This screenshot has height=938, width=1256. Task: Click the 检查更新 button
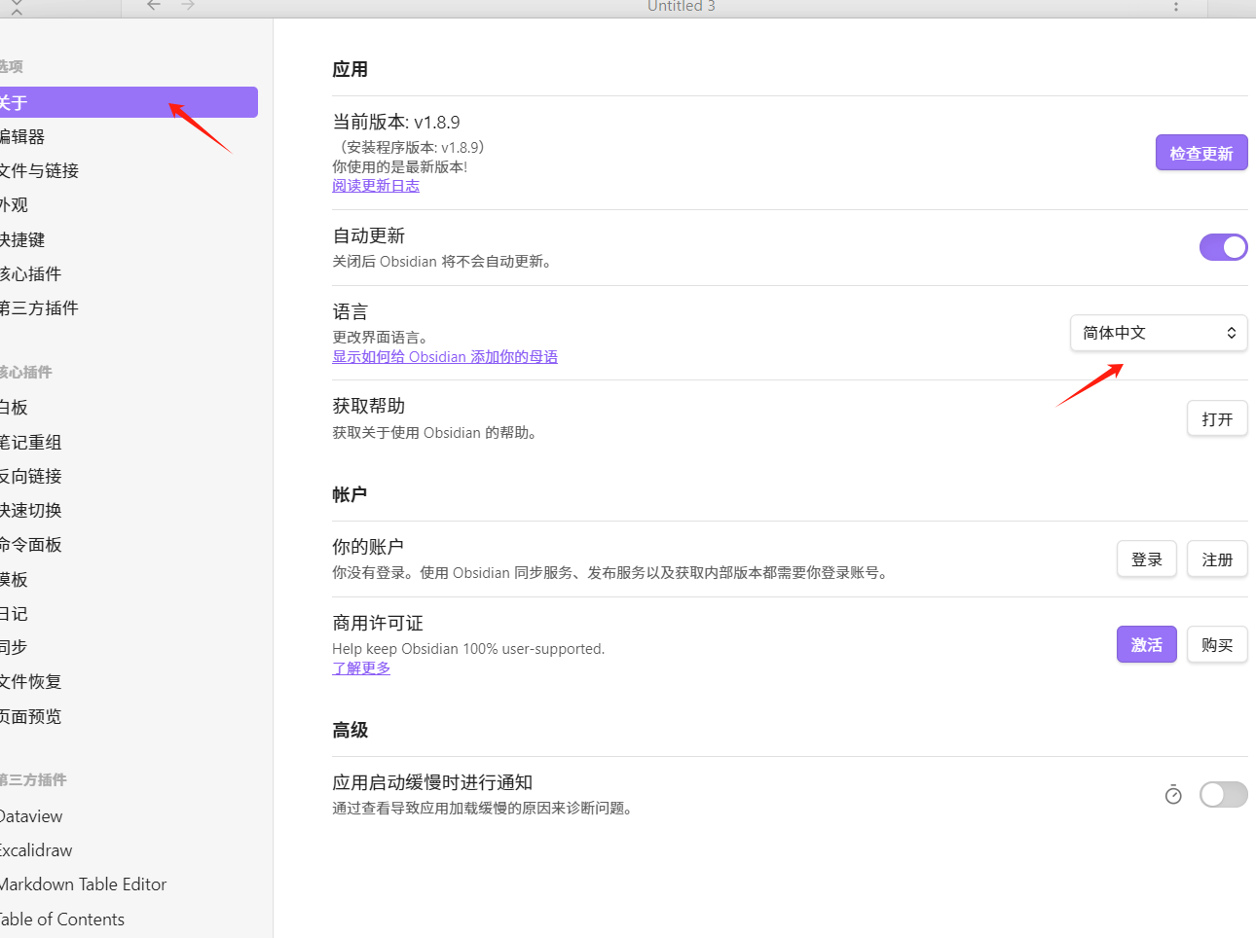[1201, 153]
